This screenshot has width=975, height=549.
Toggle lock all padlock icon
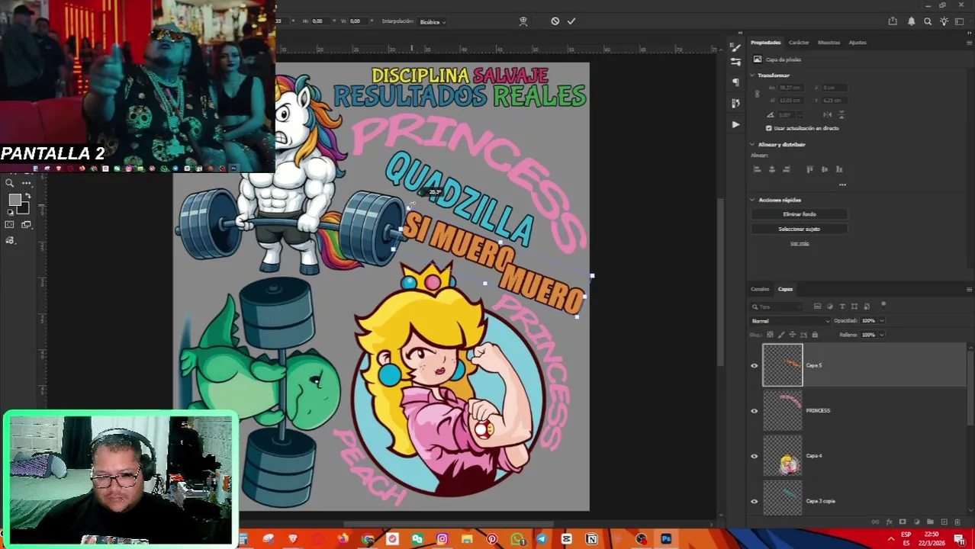[815, 335]
